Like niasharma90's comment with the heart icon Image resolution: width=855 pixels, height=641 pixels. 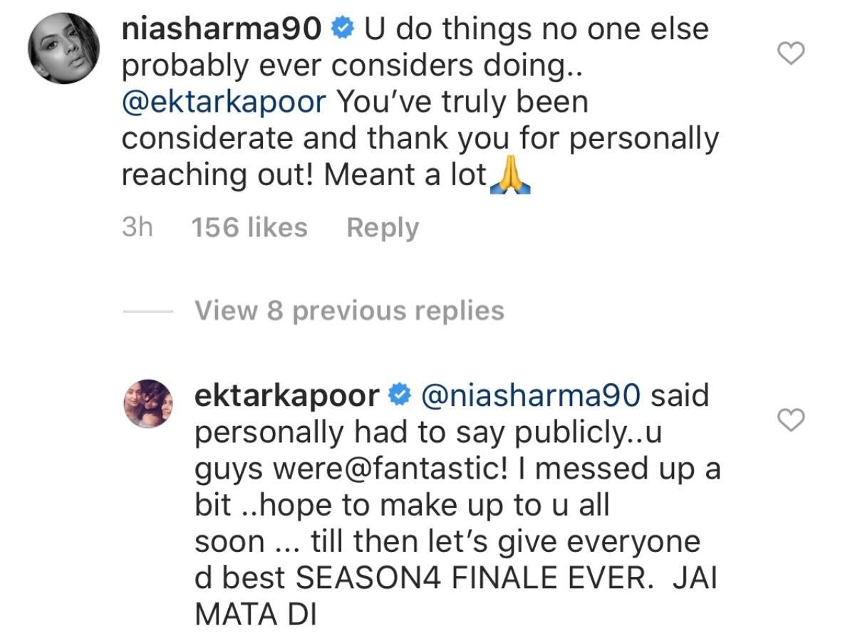pyautogui.click(x=789, y=54)
